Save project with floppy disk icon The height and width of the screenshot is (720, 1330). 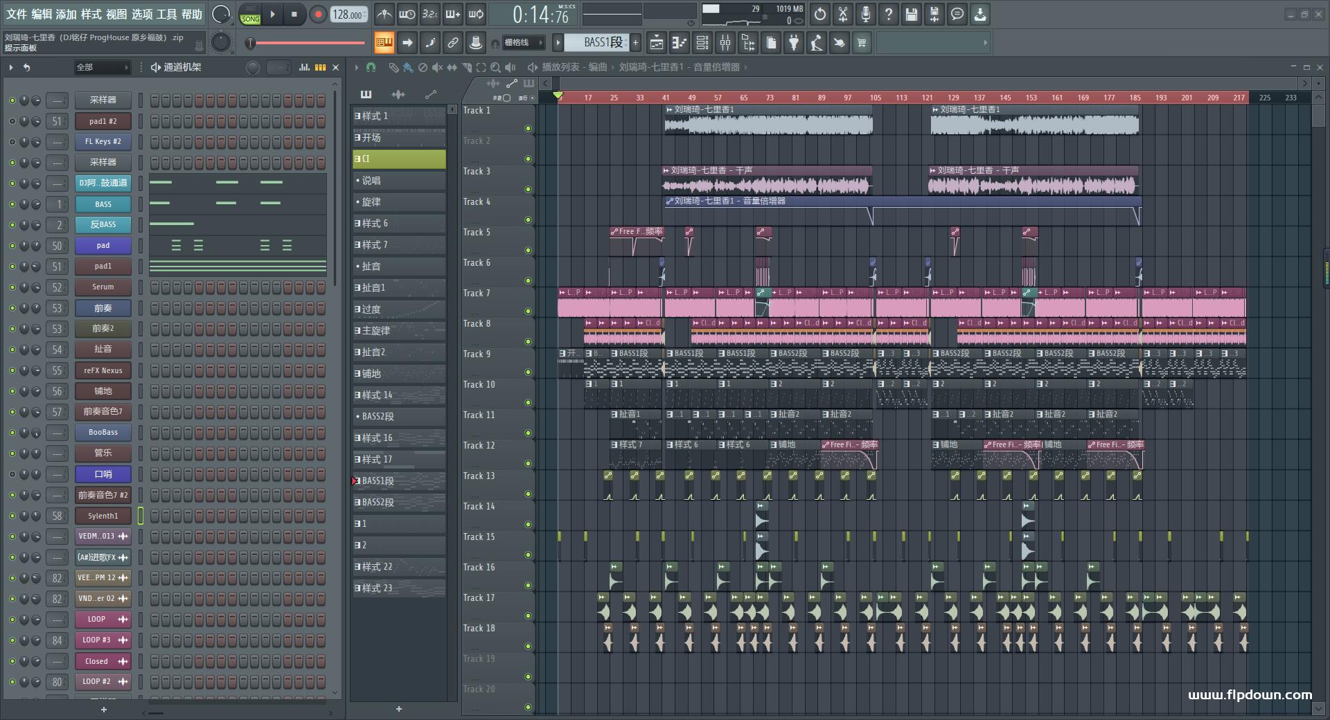tap(911, 14)
